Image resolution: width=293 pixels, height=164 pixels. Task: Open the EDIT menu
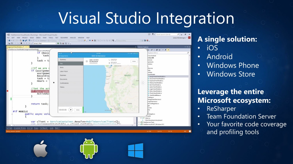point(13,38)
